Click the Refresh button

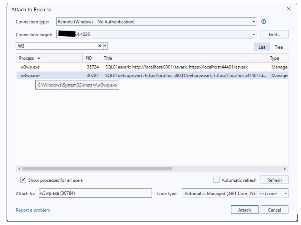point(274,180)
